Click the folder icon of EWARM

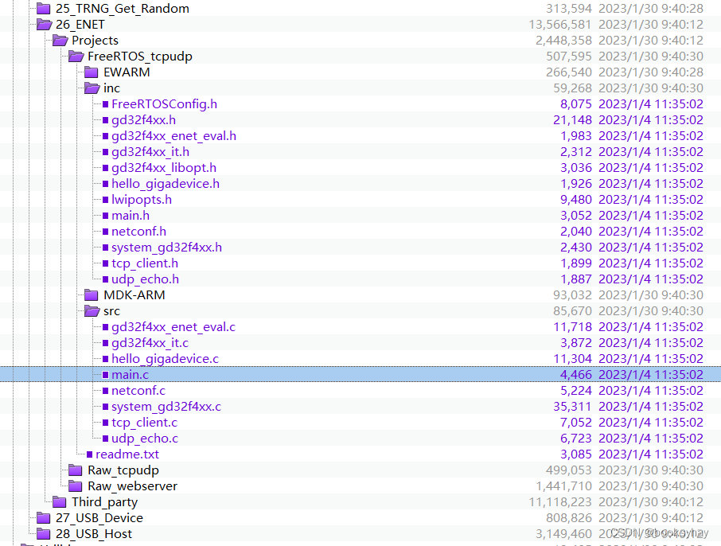(x=92, y=72)
